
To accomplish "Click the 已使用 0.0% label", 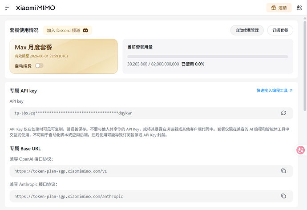I will [193, 64].
